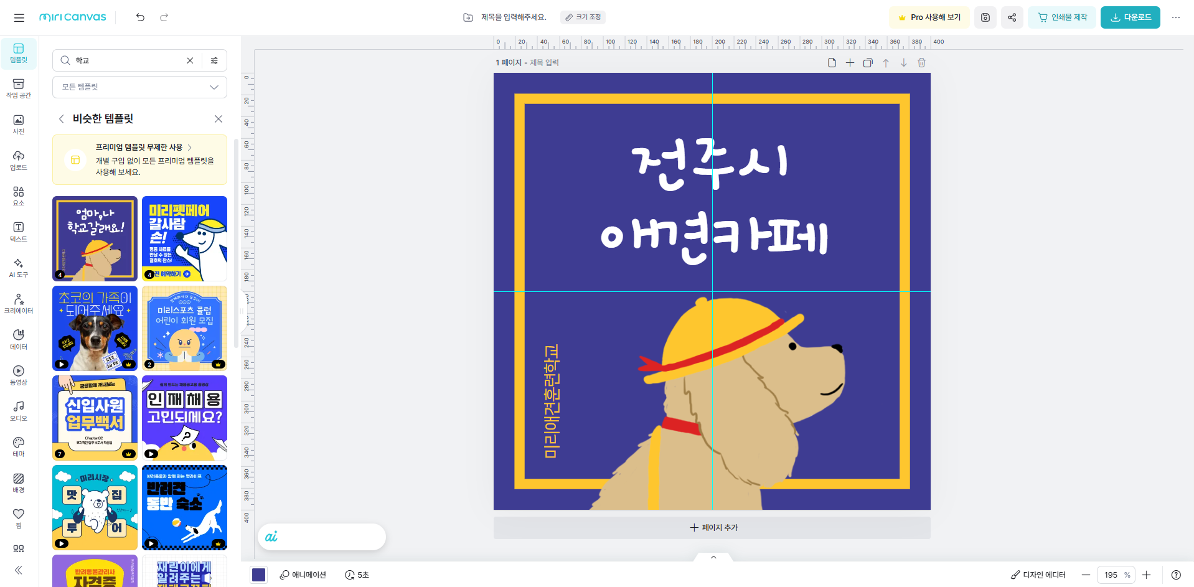1194x587 pixels.
Task: Open search filter options icon
Action: (214, 60)
